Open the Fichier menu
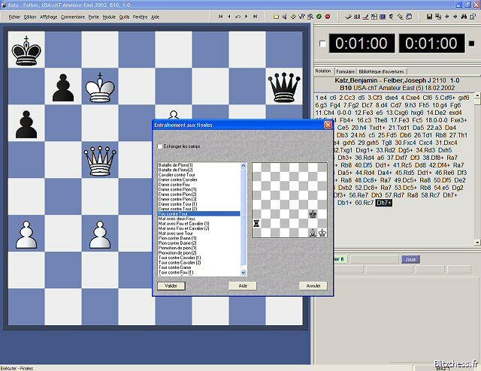This screenshot has height=371, width=481. click(x=14, y=16)
